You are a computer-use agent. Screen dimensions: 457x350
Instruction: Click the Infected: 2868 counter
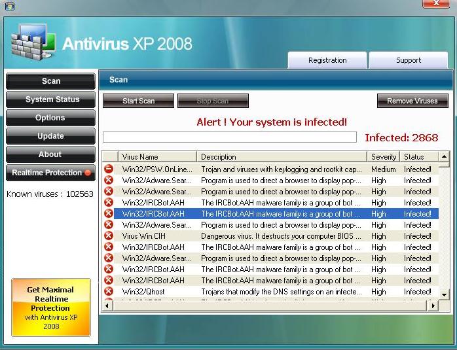coord(401,138)
